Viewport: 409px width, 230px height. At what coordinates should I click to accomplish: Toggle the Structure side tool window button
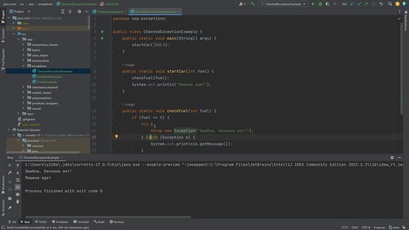click(3, 207)
